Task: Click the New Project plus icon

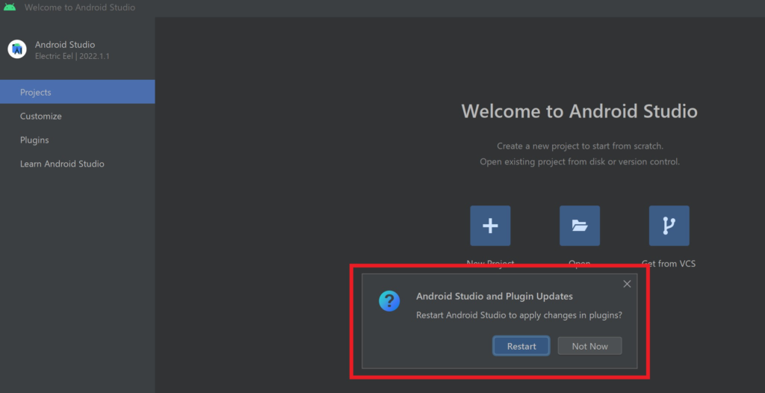Action: pyautogui.click(x=490, y=226)
